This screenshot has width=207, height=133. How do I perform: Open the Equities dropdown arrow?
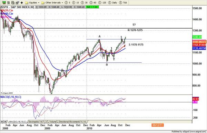pyautogui.click(x=39, y=3)
